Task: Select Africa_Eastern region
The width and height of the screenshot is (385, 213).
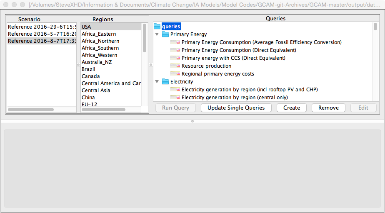Action: (x=111, y=34)
